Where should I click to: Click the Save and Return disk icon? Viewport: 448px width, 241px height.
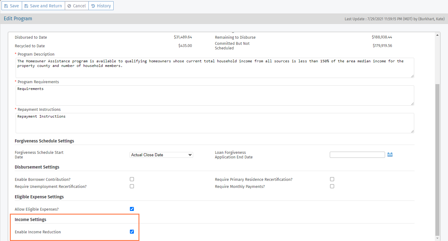26,6
